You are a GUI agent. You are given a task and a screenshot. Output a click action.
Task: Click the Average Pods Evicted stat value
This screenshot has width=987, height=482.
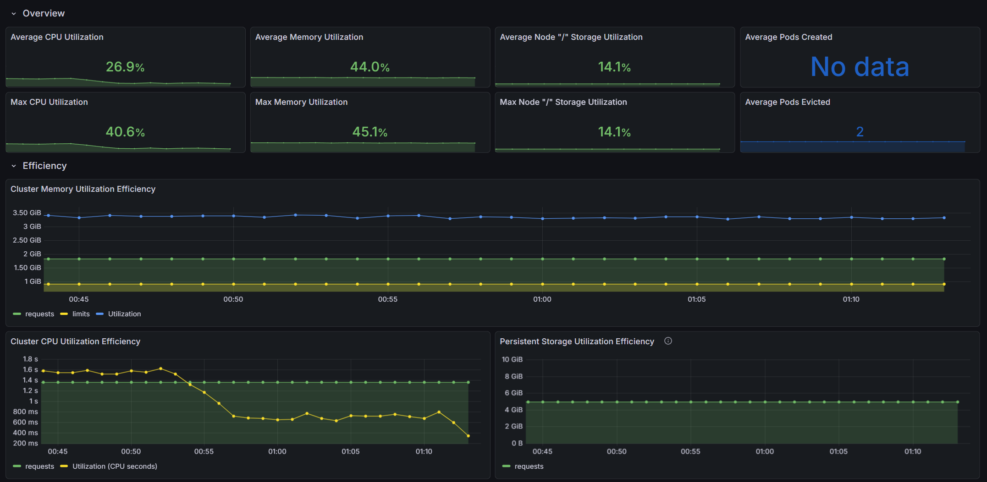(x=860, y=132)
